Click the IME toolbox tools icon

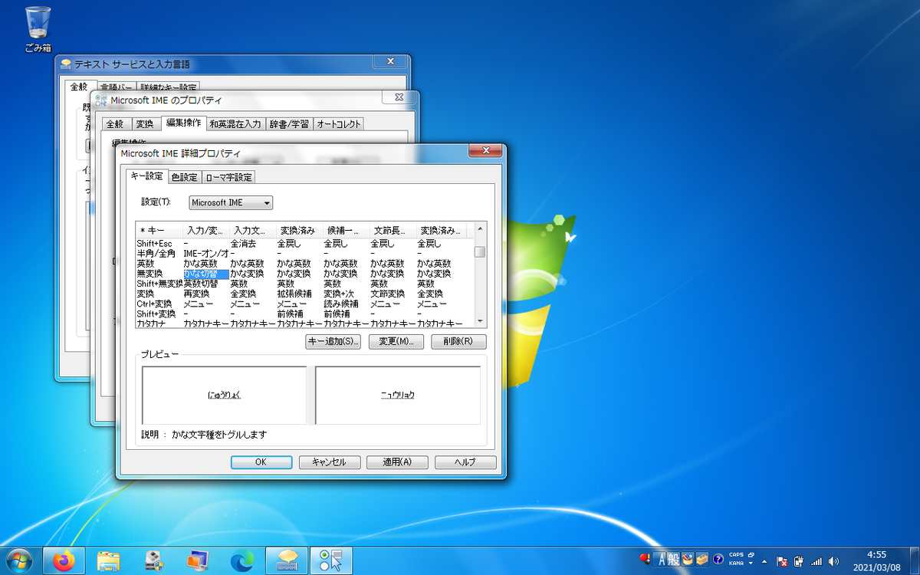coord(702,560)
